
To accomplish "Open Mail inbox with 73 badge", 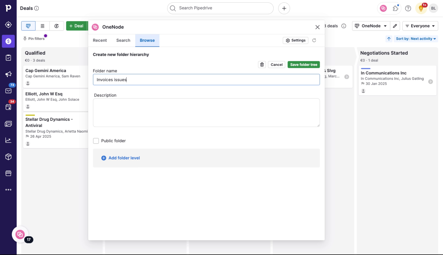I will (x=8, y=91).
